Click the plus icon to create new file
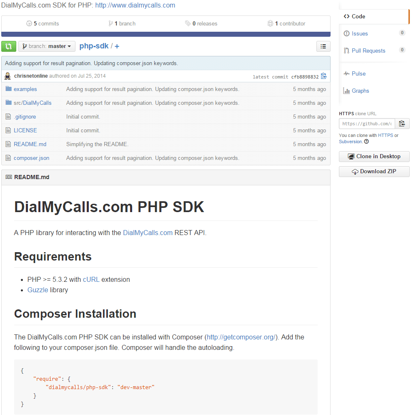 tap(117, 46)
